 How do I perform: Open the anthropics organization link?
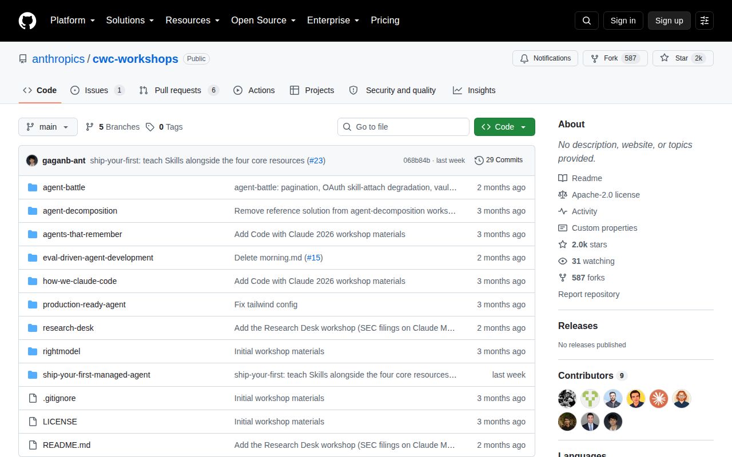58,59
